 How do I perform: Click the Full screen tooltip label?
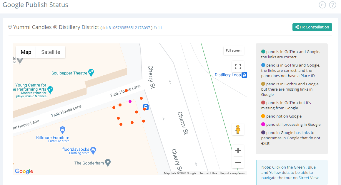tap(234, 50)
